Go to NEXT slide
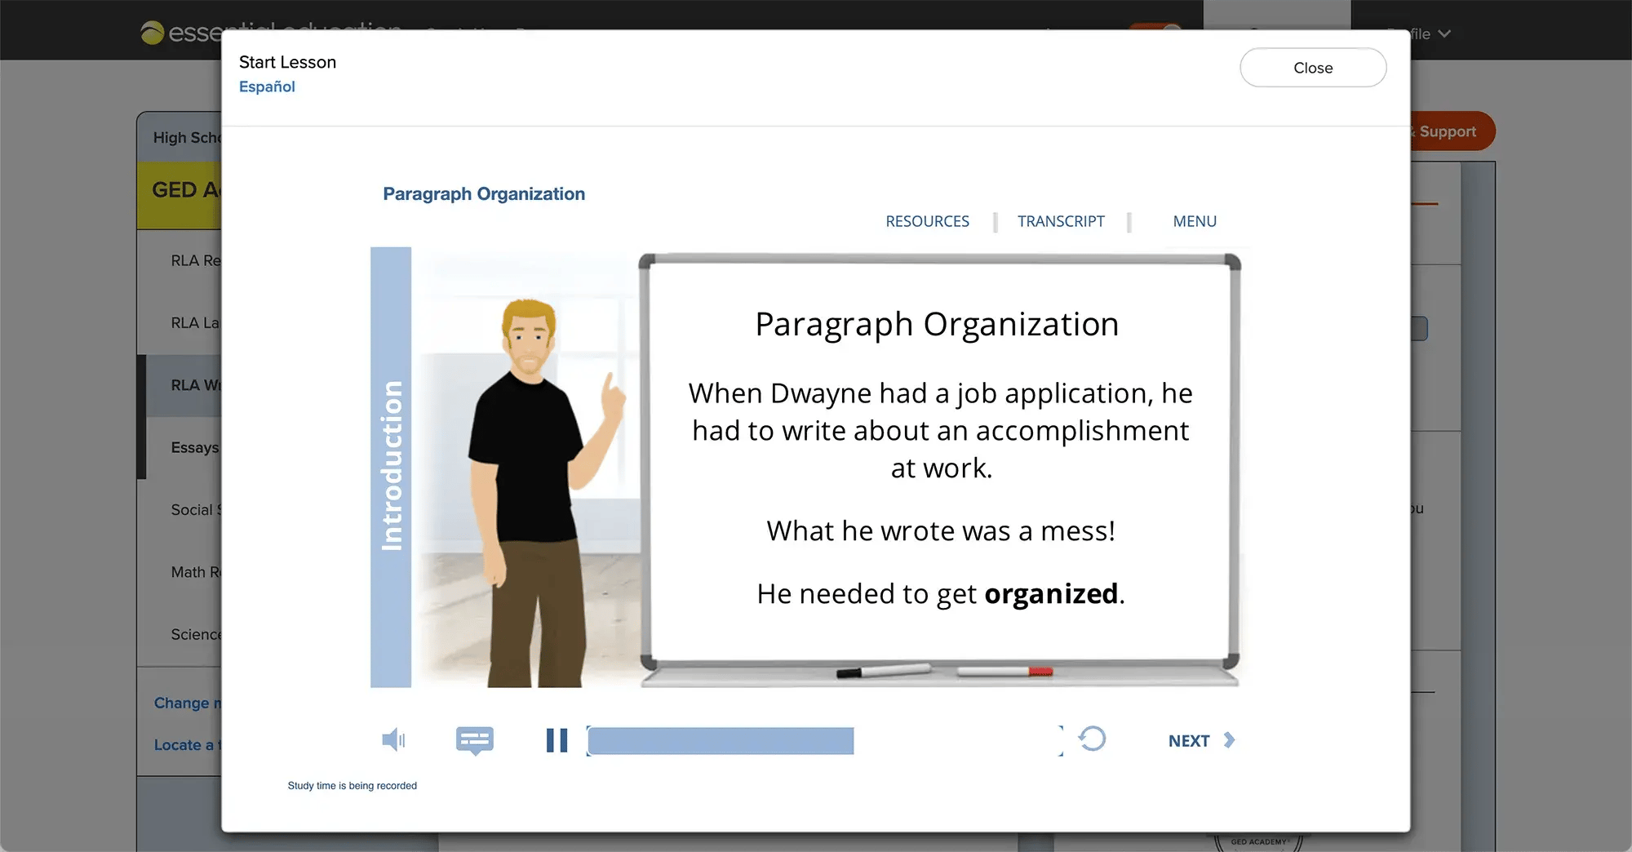 [1188, 741]
